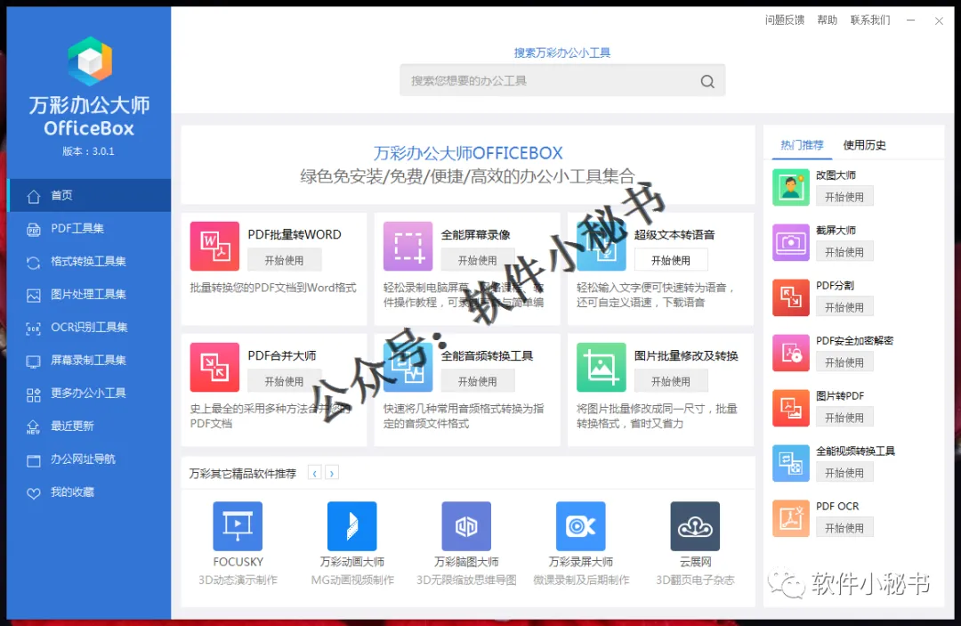The image size is (961, 626).
Task: Open 图片处理工具集 in the sidebar
Action: point(90,294)
